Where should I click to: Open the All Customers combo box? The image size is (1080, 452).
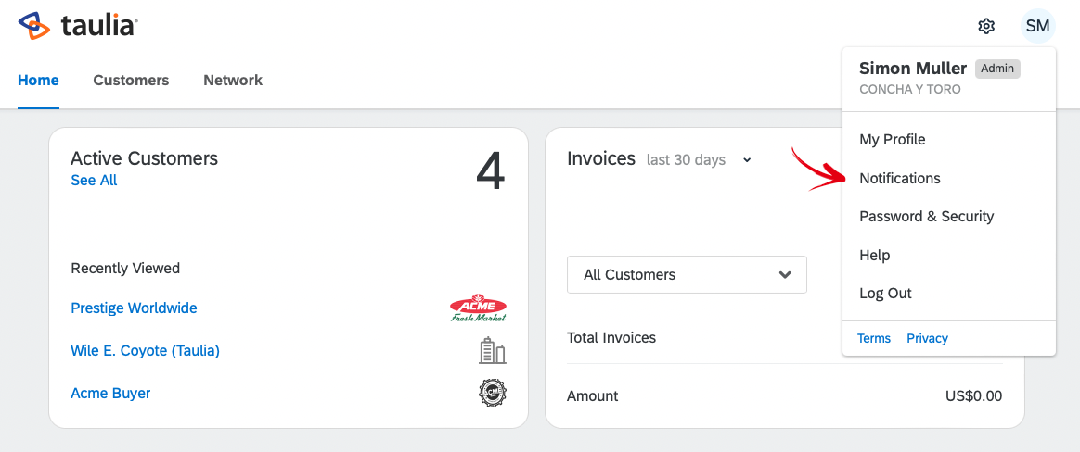click(687, 274)
